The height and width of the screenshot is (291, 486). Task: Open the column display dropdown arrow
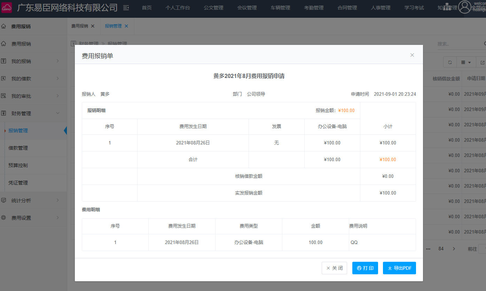(x=470, y=63)
